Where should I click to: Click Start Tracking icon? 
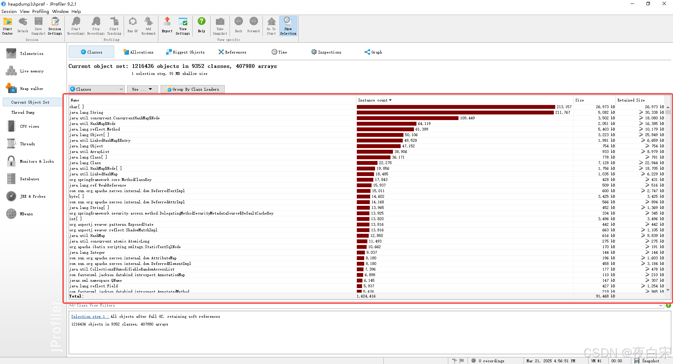[114, 26]
